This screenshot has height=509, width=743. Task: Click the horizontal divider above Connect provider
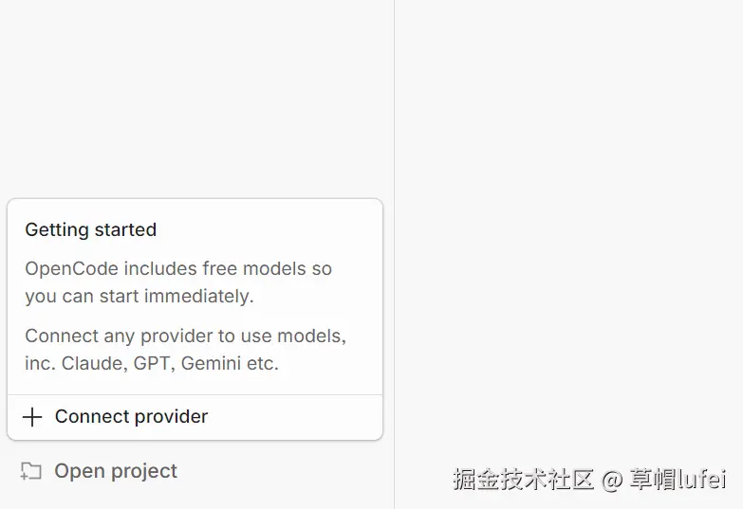point(195,394)
